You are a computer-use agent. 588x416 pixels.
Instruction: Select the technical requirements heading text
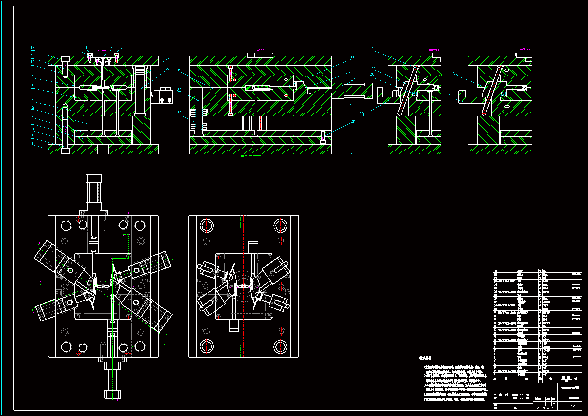425,358
